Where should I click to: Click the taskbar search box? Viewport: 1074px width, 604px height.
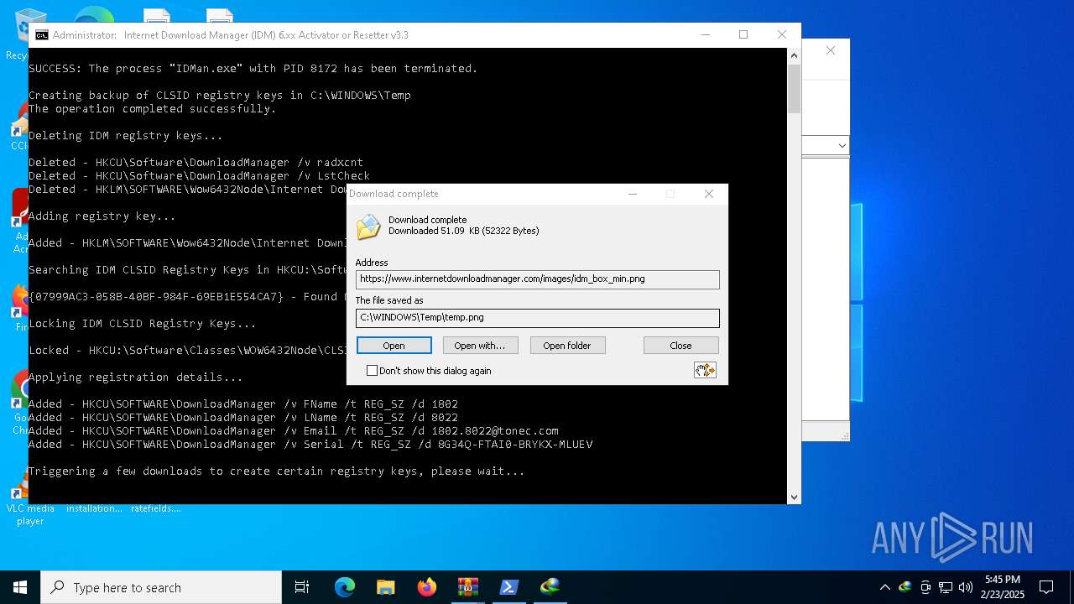(161, 587)
